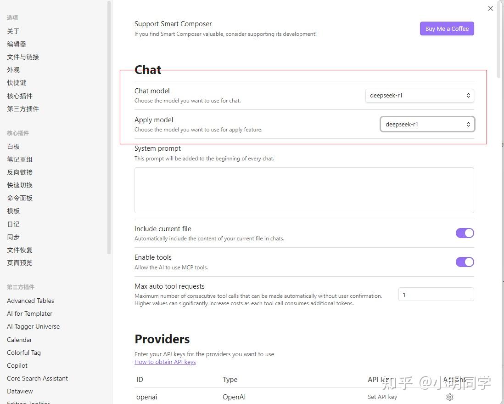Open the 外观 settings section
The width and height of the screenshot is (504, 404).
pos(13,69)
